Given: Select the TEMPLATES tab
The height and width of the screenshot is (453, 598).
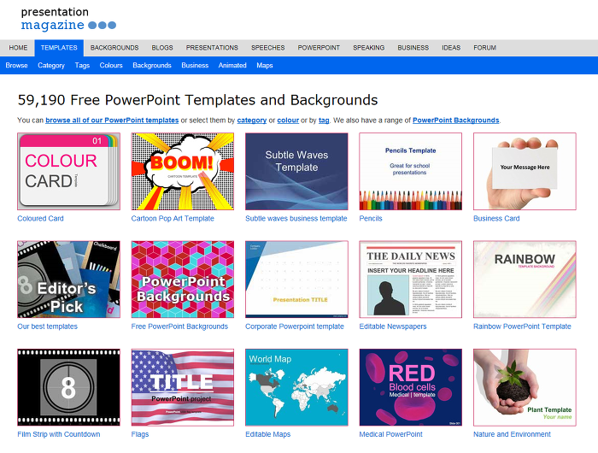Looking at the screenshot, I should (x=59, y=48).
